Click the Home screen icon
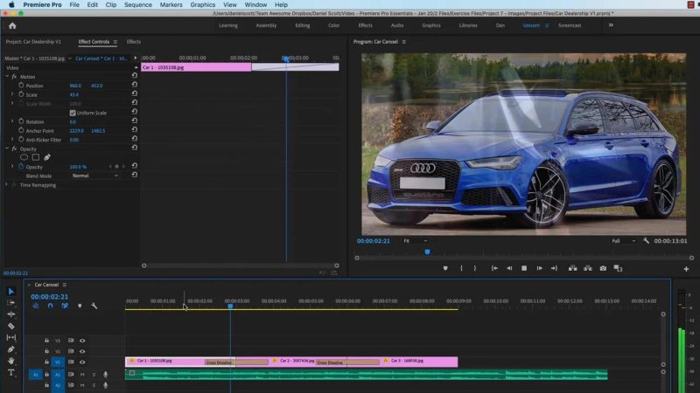Viewport: 700px width, 393px height. [12, 26]
